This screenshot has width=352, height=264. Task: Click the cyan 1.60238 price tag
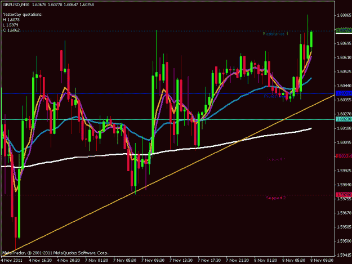(344, 119)
